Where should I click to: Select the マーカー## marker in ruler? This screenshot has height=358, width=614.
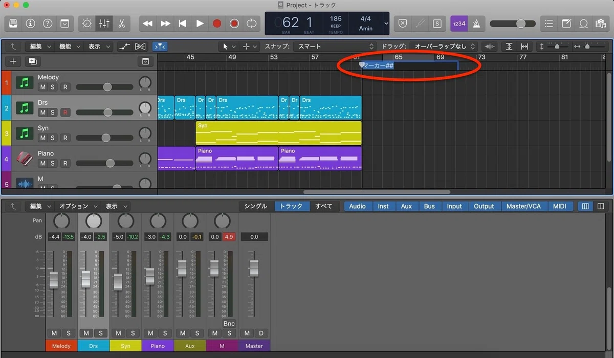click(378, 65)
